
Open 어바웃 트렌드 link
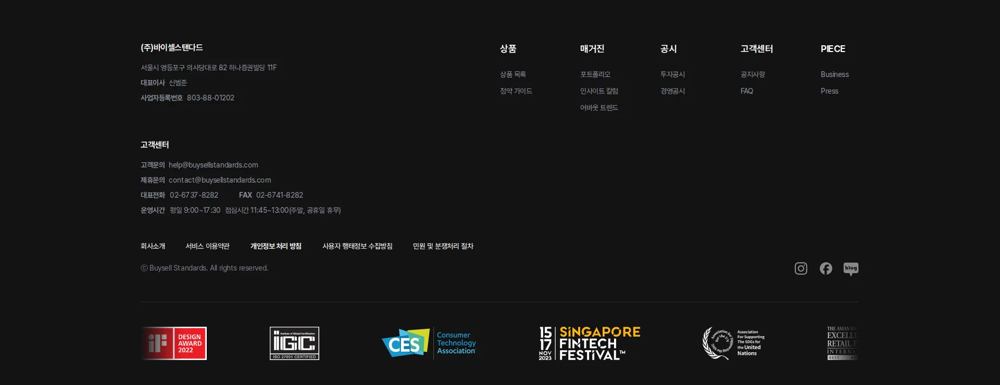(599, 108)
